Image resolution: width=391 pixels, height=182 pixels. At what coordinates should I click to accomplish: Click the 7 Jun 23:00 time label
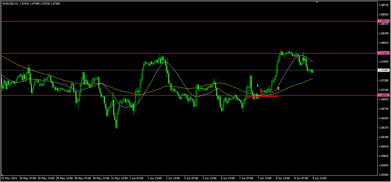[x=264, y=178]
